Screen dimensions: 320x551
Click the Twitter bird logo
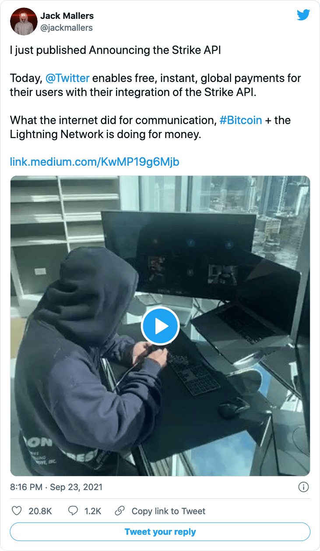point(303,15)
